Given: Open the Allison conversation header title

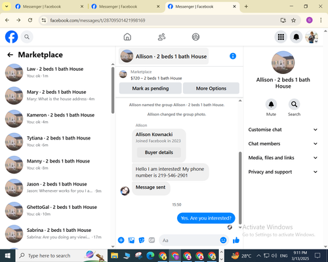Looking at the screenshot, I should click(x=163, y=56).
